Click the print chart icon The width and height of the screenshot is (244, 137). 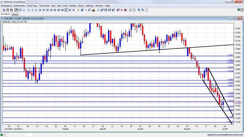tap(130, 10)
